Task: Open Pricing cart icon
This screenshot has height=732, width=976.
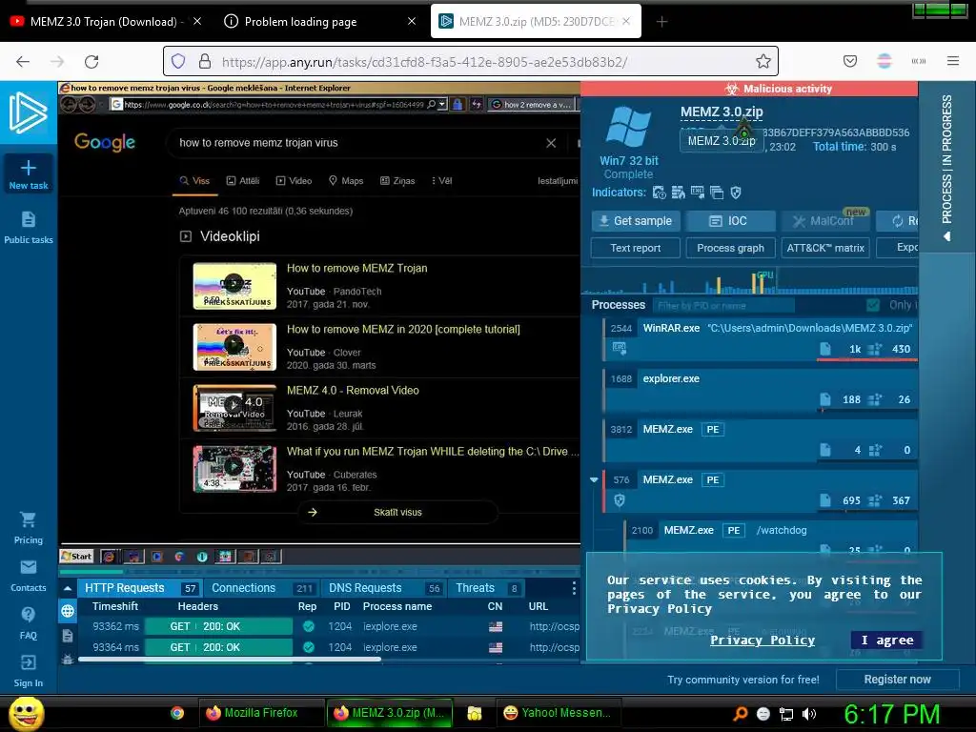Action: pyautogui.click(x=28, y=519)
